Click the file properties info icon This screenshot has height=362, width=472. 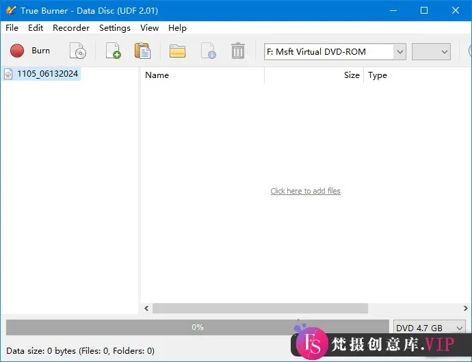[x=209, y=51]
